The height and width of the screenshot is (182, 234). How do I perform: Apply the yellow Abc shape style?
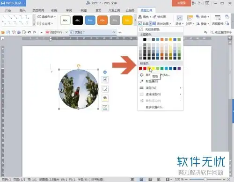coord(127,20)
